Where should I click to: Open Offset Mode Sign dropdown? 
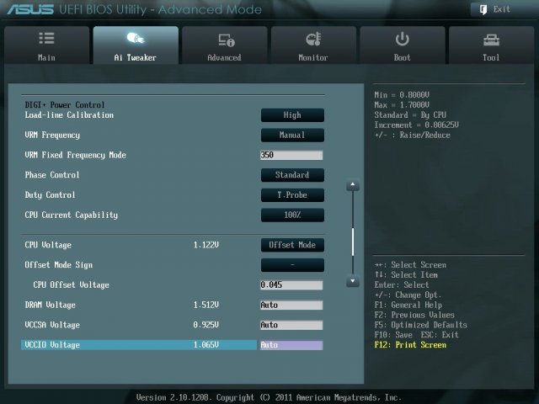click(x=292, y=265)
